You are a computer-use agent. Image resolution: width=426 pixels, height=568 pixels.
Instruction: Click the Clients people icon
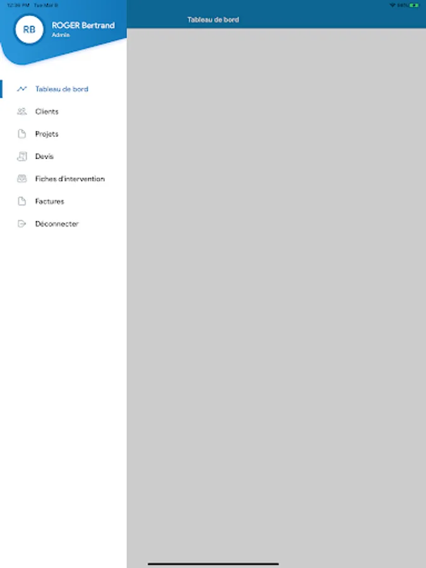pos(21,111)
